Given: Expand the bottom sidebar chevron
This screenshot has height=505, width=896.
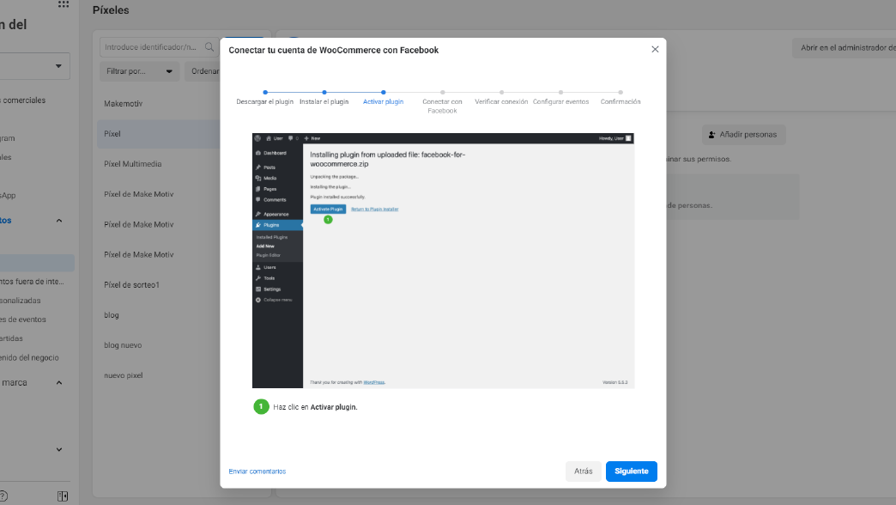Looking at the screenshot, I should pyautogui.click(x=59, y=449).
